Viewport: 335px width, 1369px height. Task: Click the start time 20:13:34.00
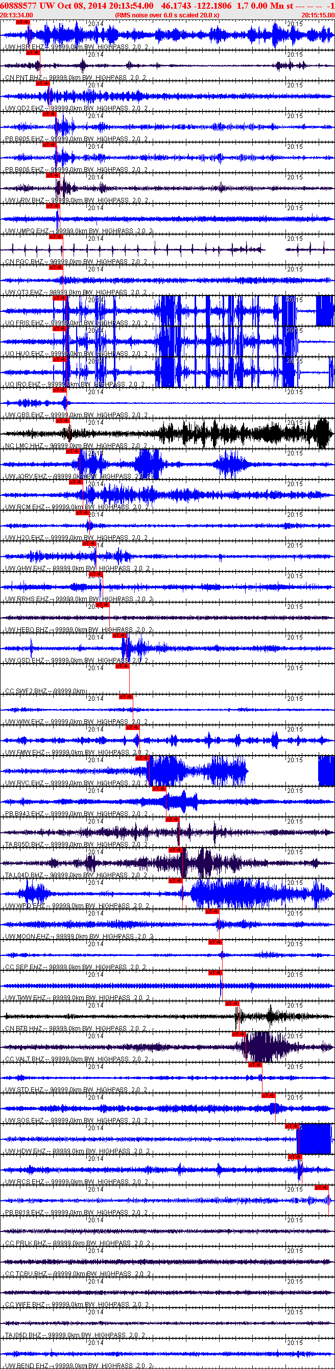[16, 15]
